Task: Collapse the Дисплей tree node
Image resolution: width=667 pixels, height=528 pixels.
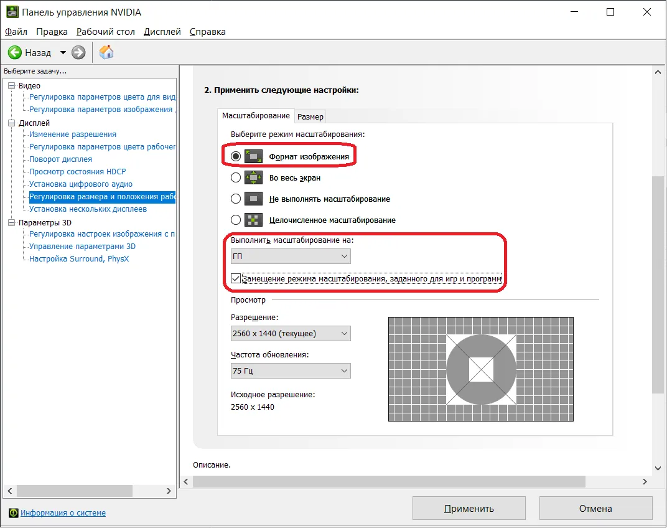Action: pyautogui.click(x=11, y=123)
